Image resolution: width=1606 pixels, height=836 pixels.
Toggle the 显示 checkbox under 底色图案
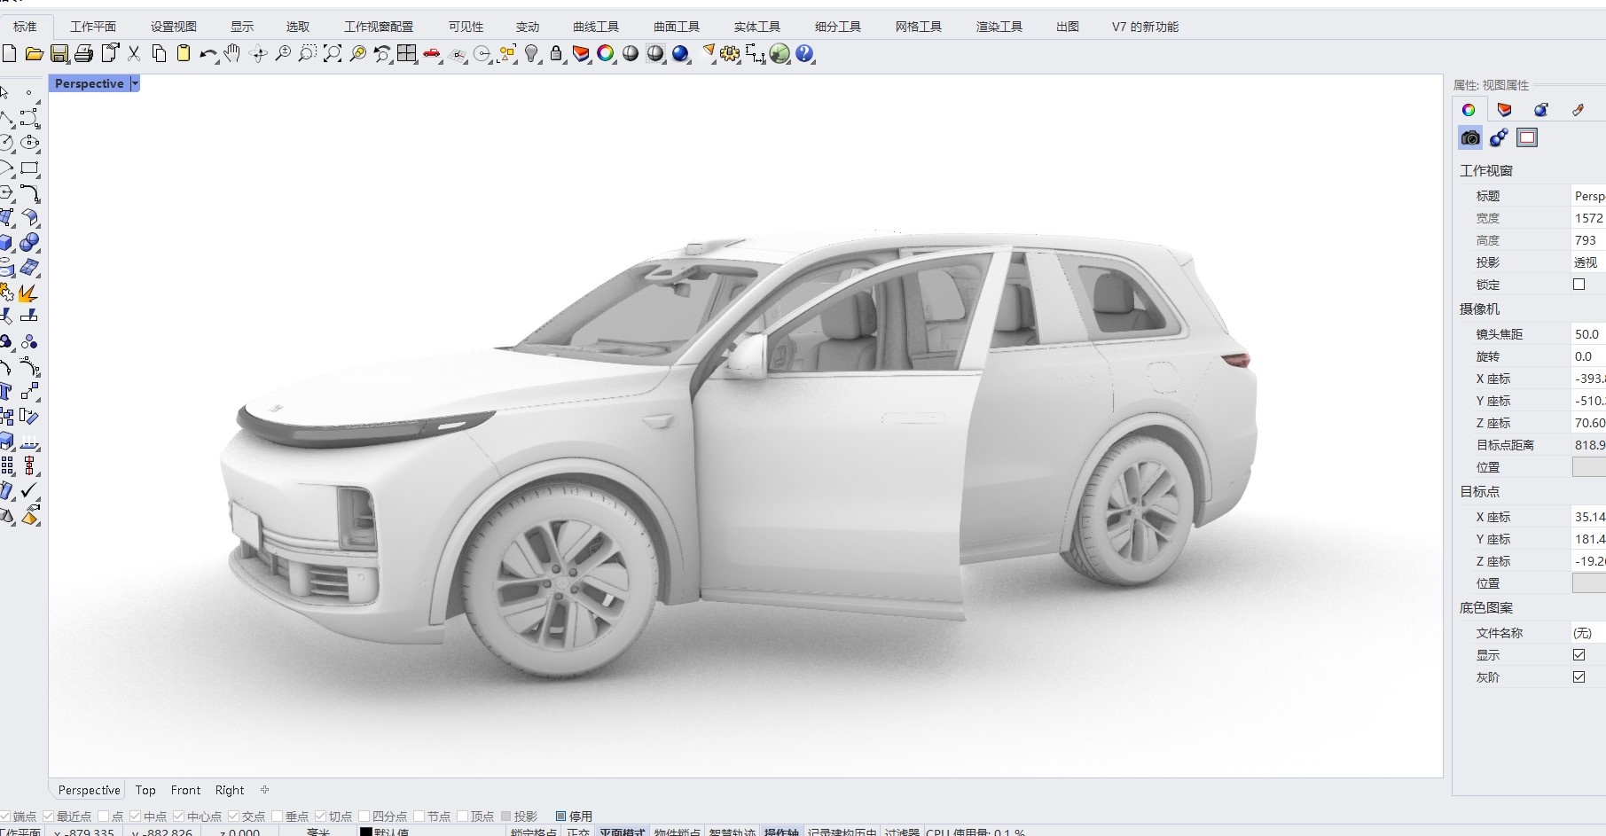point(1579,655)
